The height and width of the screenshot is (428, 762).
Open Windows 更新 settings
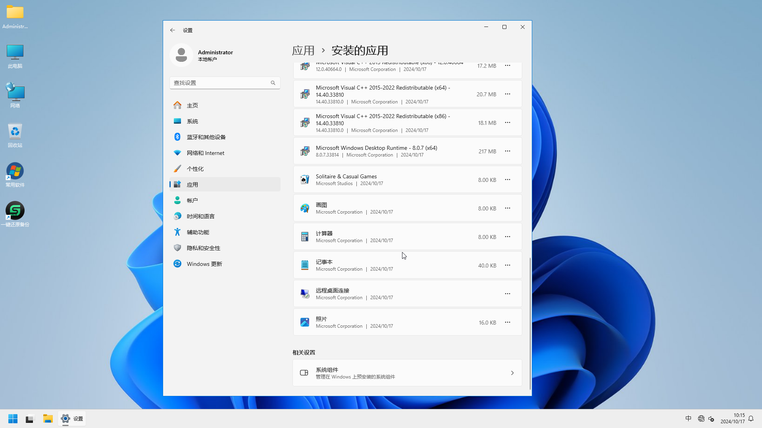pos(225,264)
